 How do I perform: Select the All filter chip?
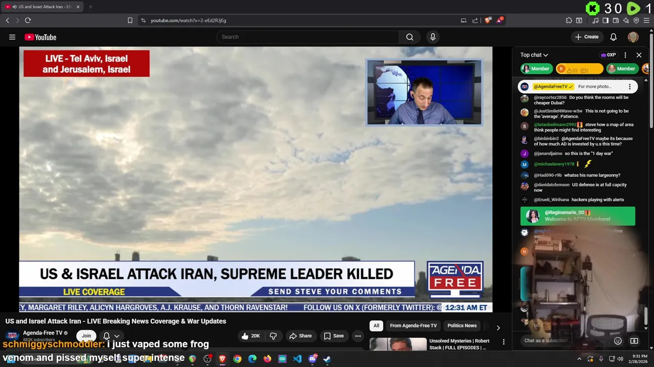point(376,326)
